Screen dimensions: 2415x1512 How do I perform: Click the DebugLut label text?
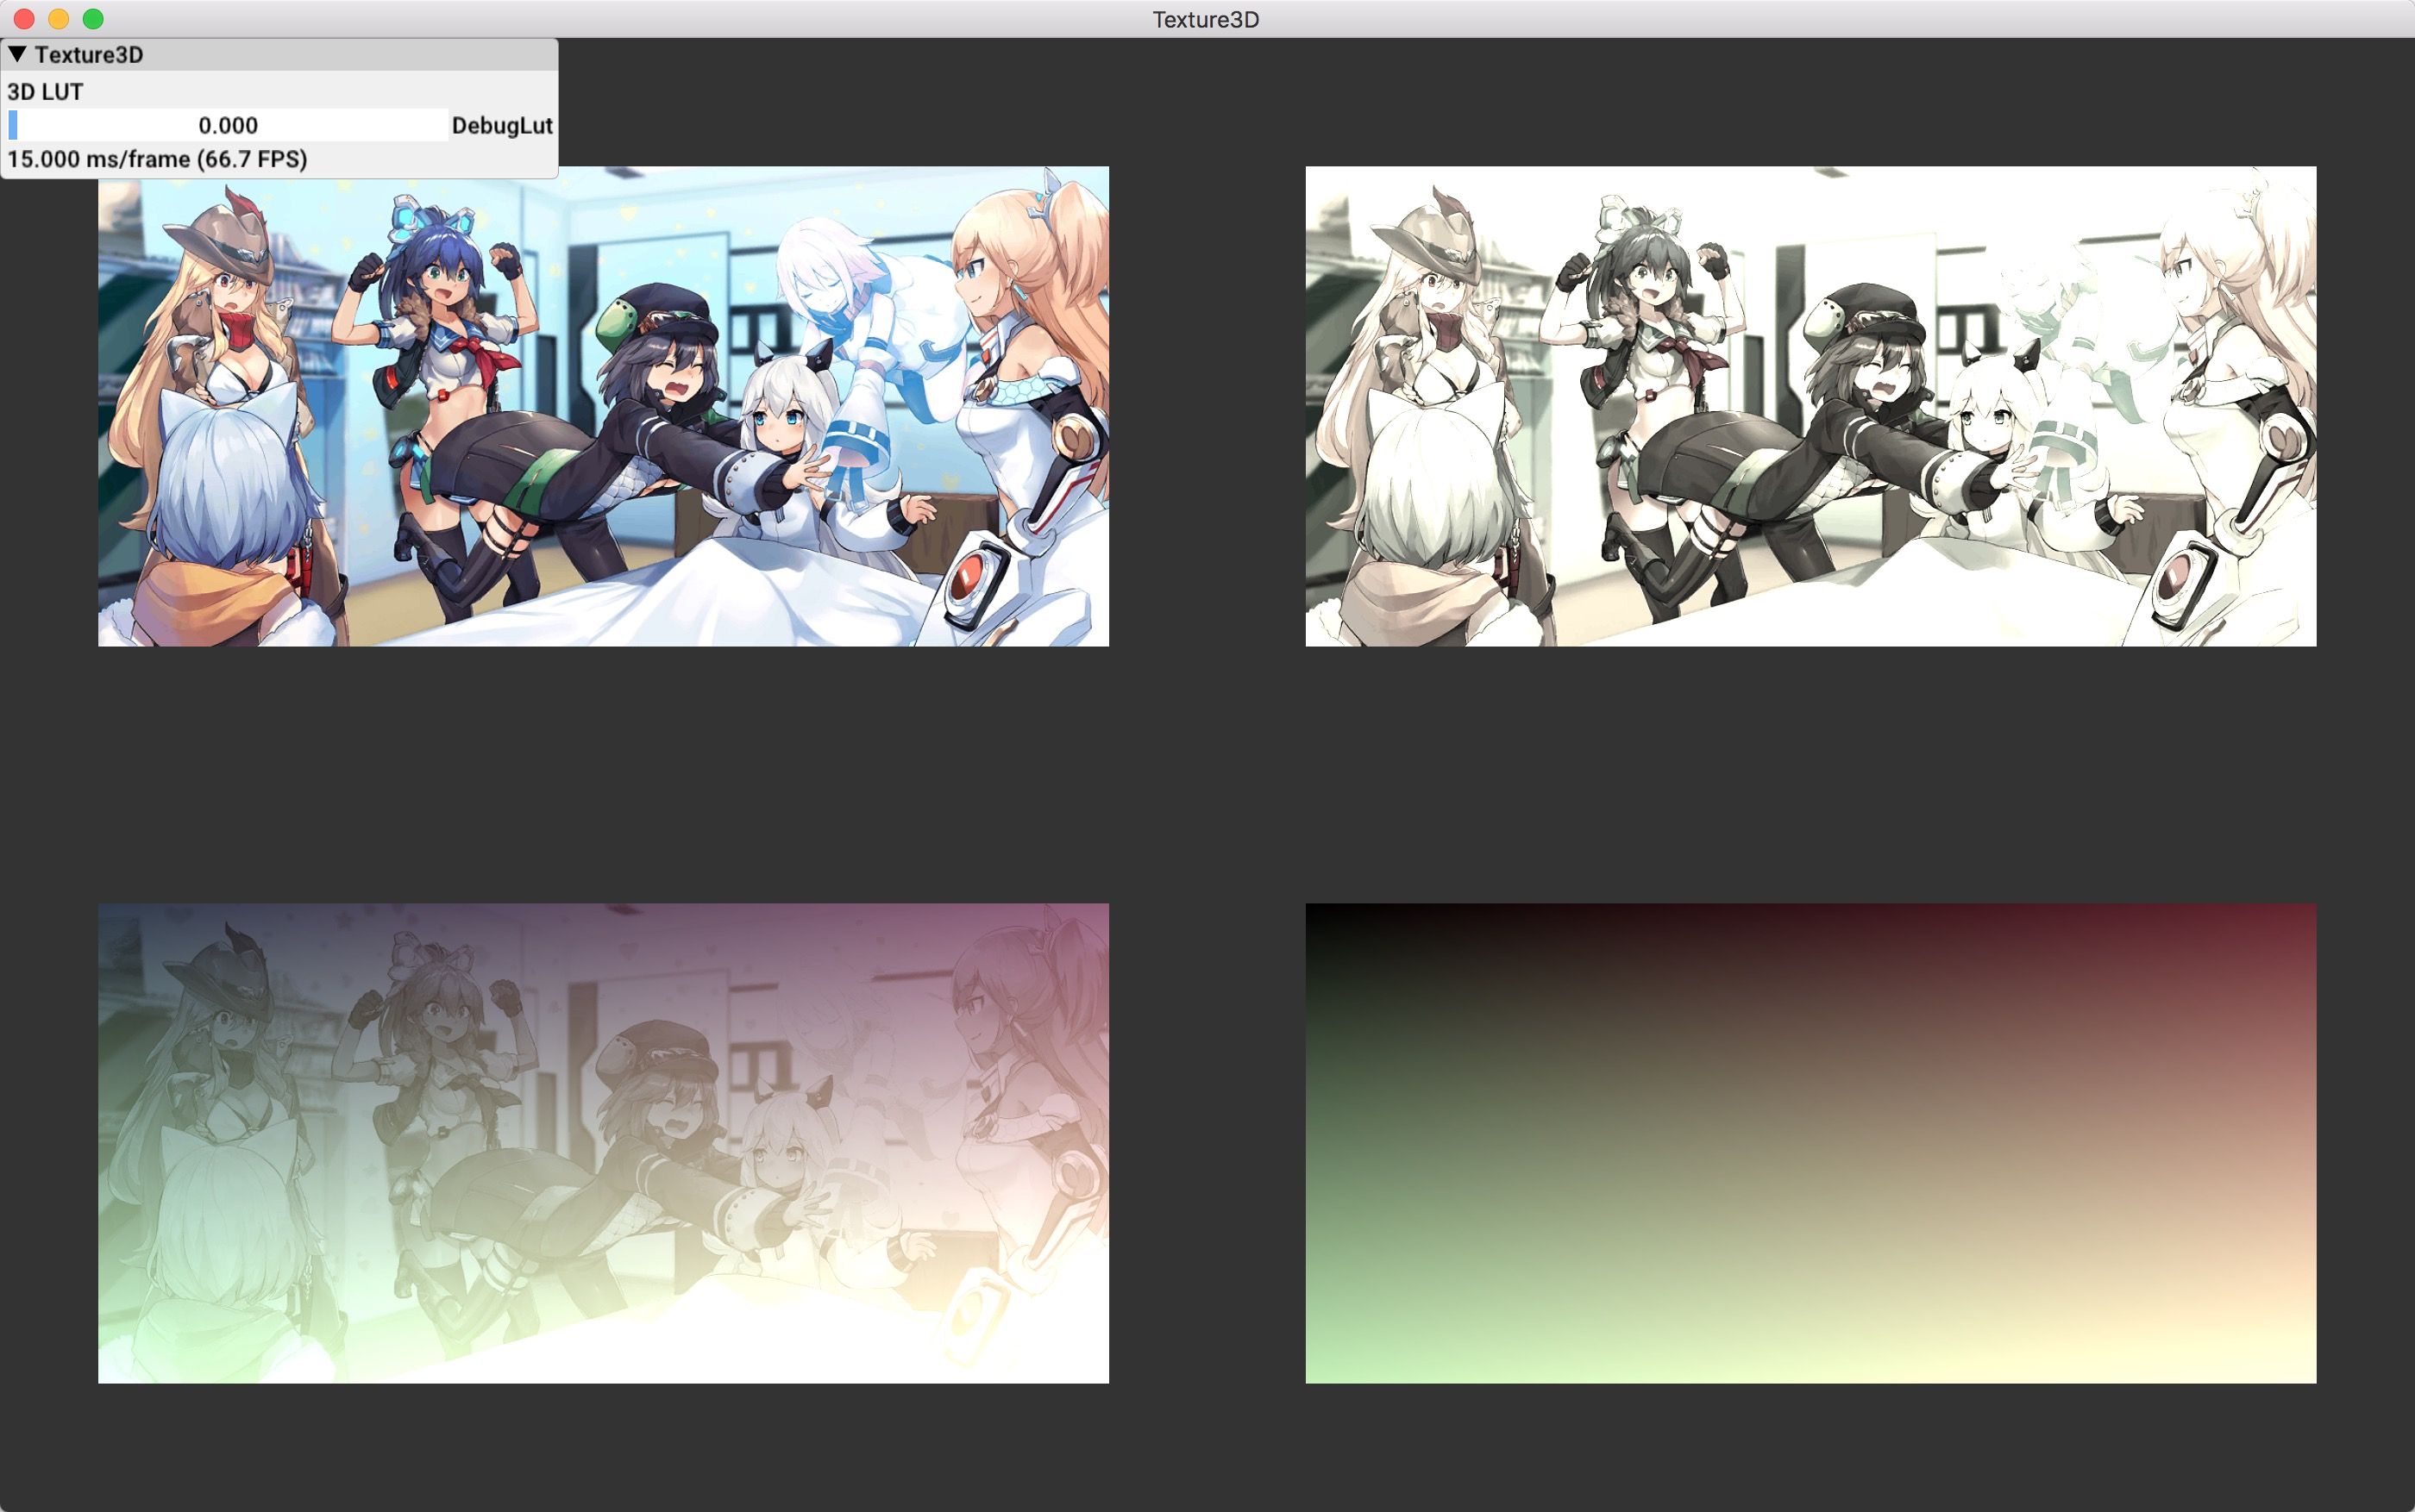click(x=501, y=125)
